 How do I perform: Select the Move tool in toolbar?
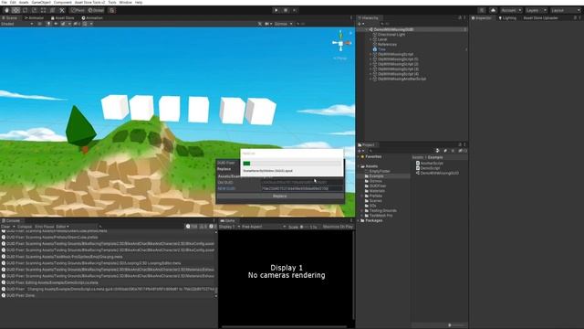click(16, 10)
